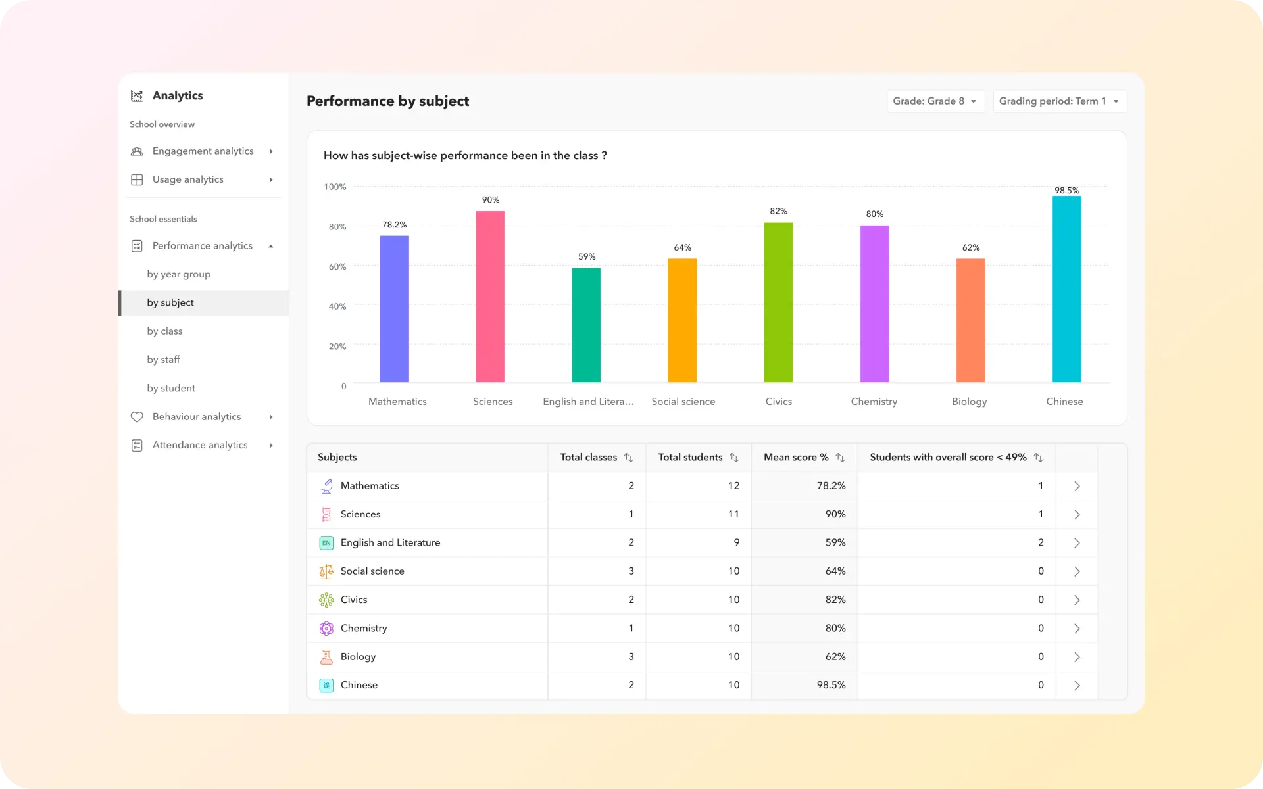Click the Behaviour analytics heart icon
The width and height of the screenshot is (1263, 789).
(137, 417)
